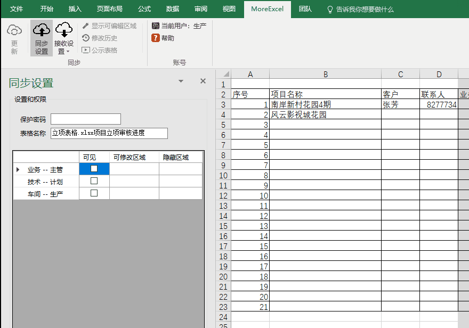Click the select-all corner of the worksheet

point(223,74)
